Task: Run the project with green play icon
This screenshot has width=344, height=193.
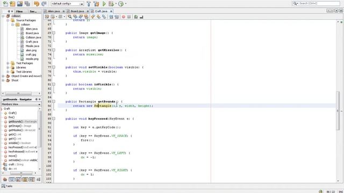Action: coord(104,4)
